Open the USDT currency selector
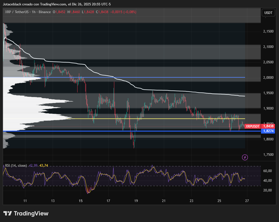Viewport: 279px width, 222px height. (x=268, y=13)
